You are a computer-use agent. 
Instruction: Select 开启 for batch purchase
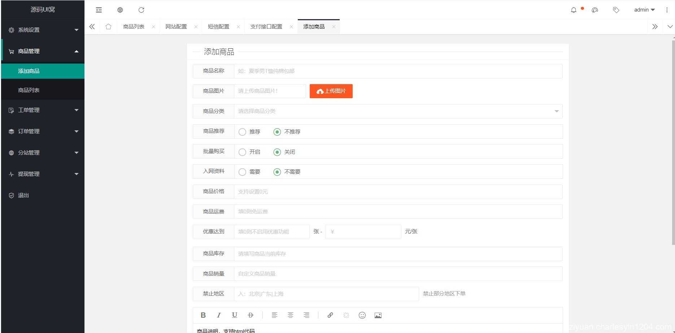(243, 152)
